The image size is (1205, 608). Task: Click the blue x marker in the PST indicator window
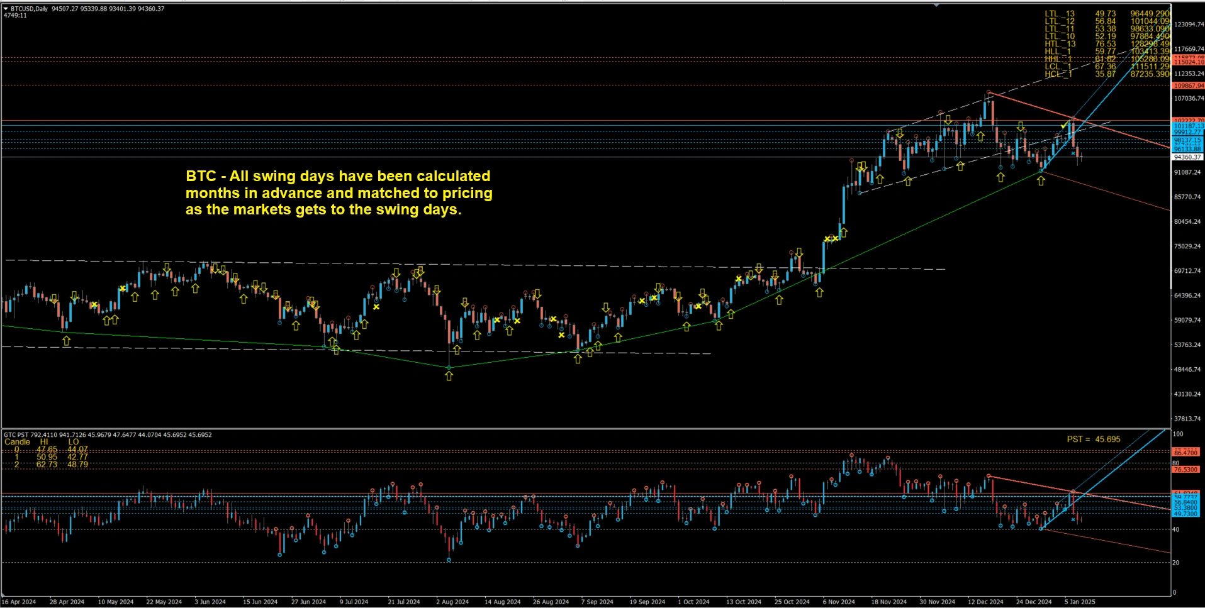tap(1073, 520)
